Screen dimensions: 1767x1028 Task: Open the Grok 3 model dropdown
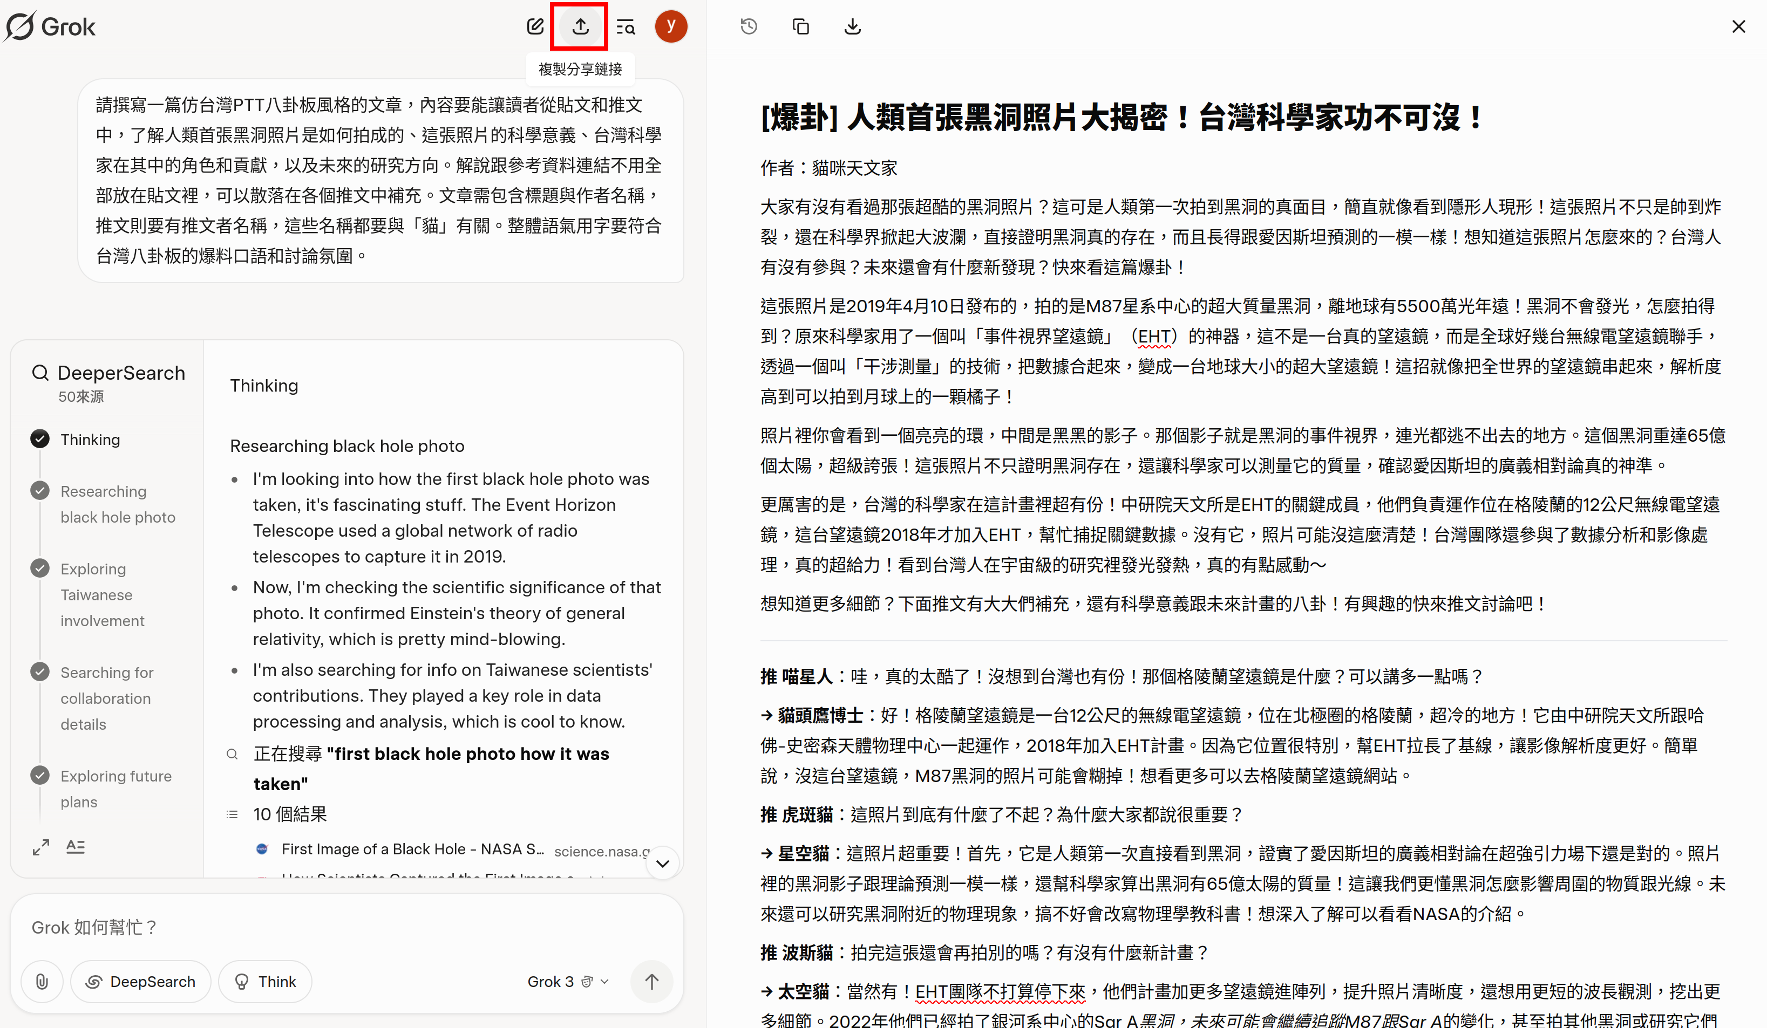pyautogui.click(x=567, y=981)
